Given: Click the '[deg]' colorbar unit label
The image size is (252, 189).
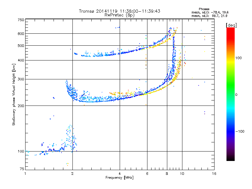Looking at the screenshot, I should 231,25.
